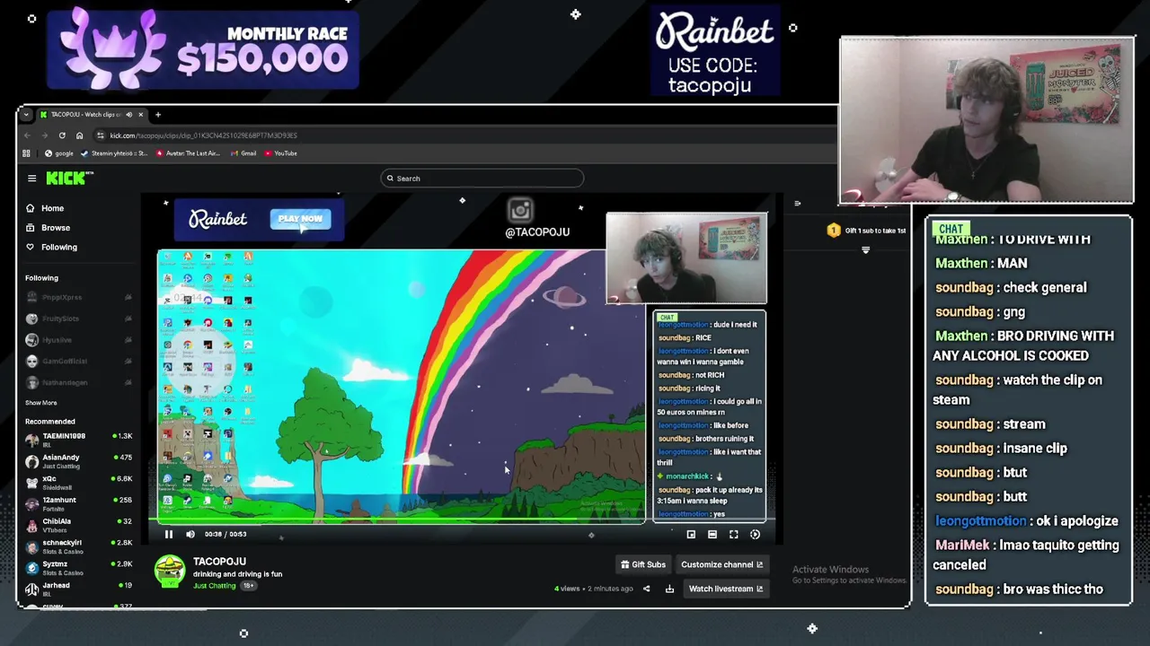The image size is (1150, 646).
Task: Mute the TACOPOJU tab audio icon
Action: click(x=128, y=115)
